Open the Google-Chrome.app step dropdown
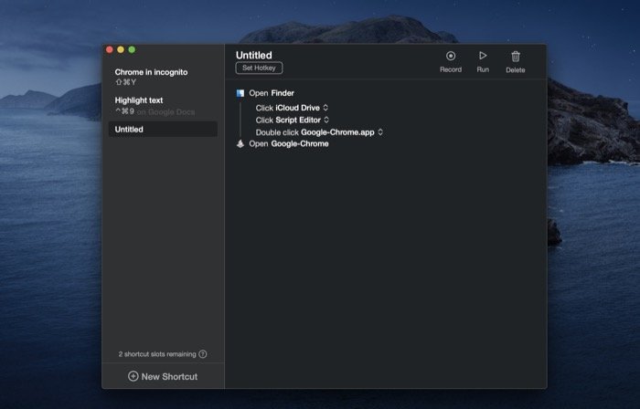This screenshot has width=640, height=409. click(380, 132)
